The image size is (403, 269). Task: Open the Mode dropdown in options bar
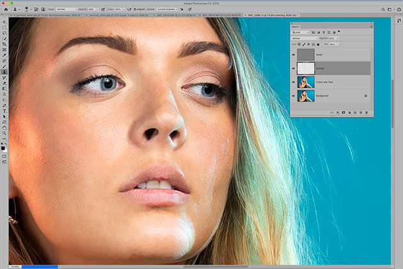click(67, 9)
